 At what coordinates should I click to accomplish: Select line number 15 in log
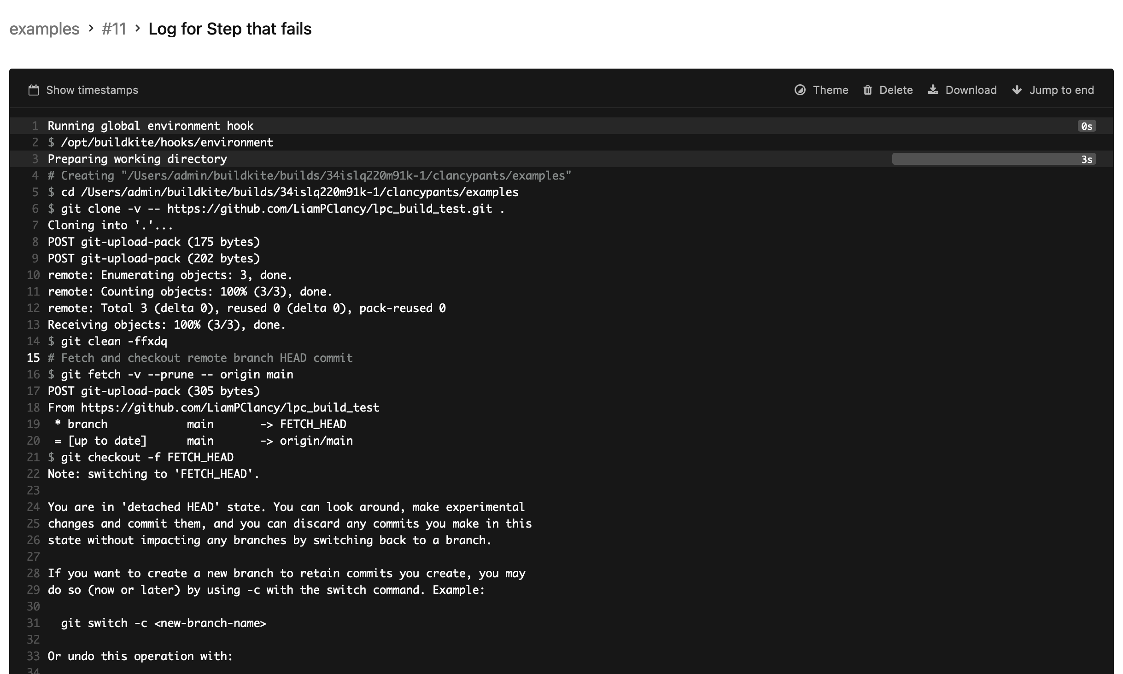point(33,358)
